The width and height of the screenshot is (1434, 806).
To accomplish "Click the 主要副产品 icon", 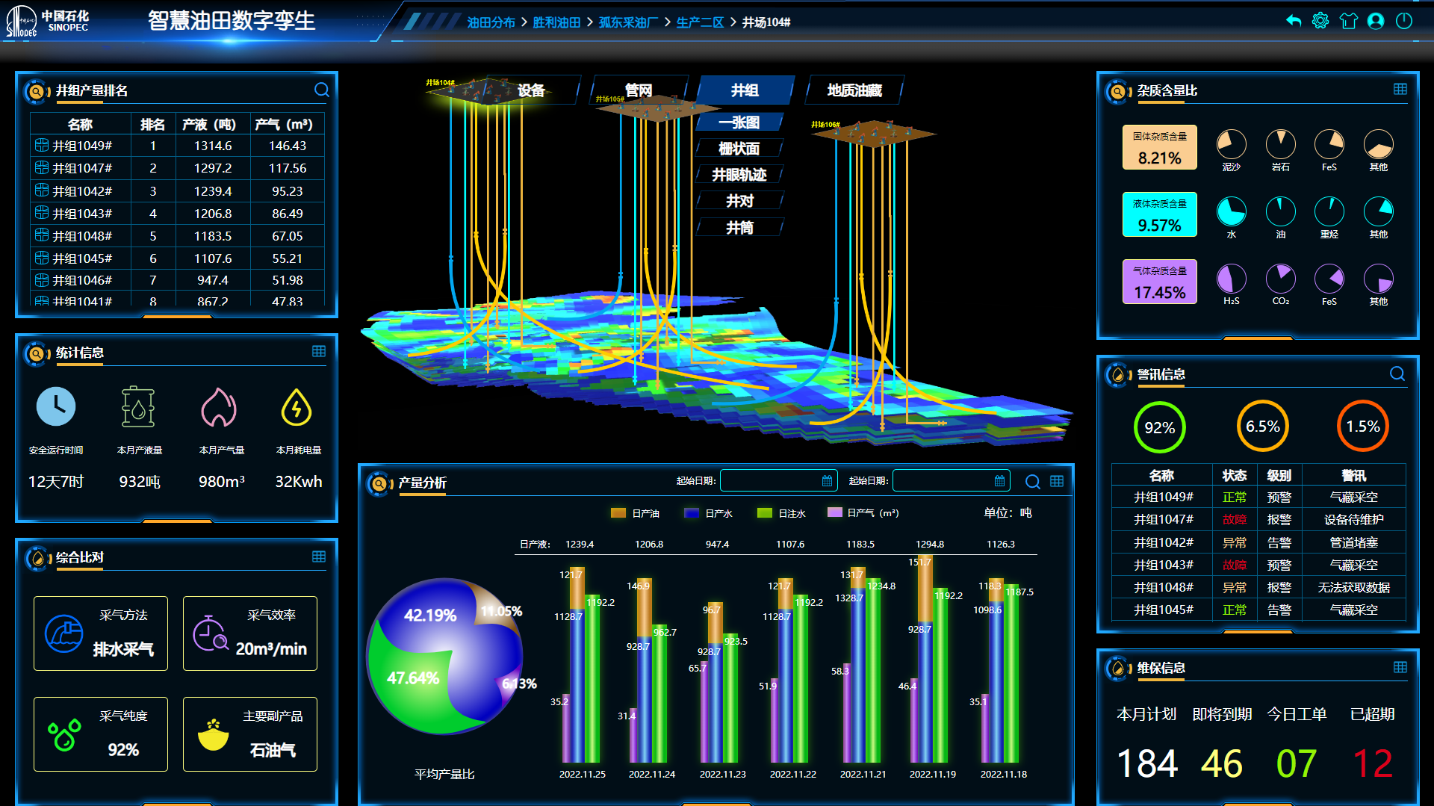I will click(214, 735).
